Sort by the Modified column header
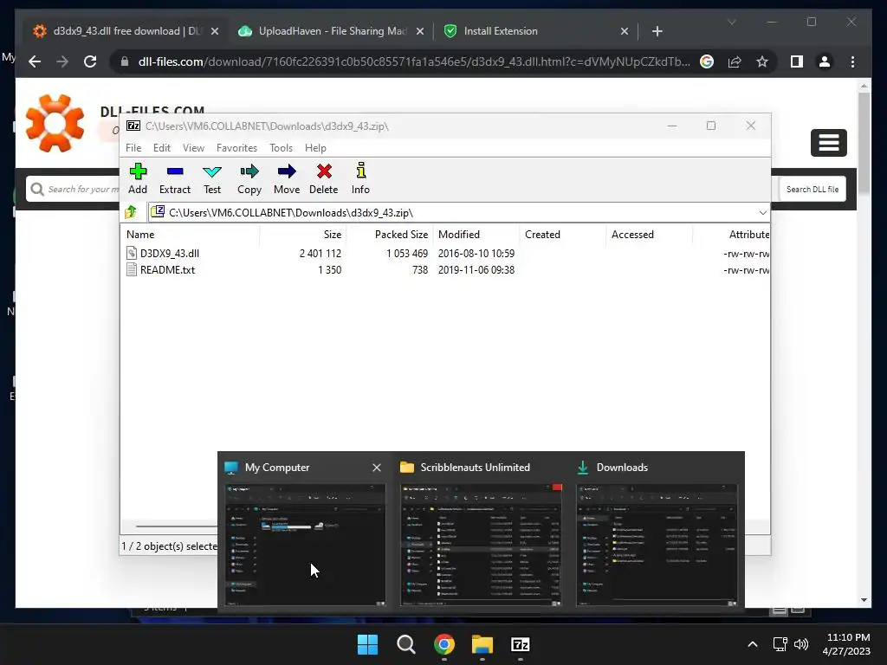Viewport: 887px width, 665px height. pyautogui.click(x=476, y=234)
